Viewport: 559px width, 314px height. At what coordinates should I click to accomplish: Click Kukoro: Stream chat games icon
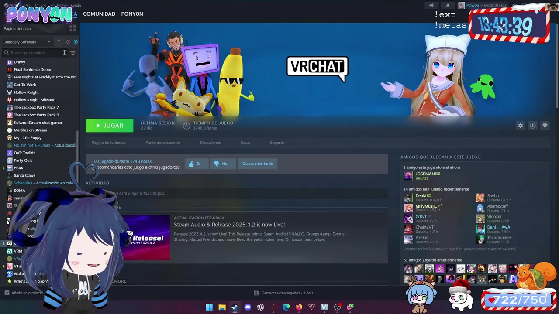pyautogui.click(x=10, y=123)
